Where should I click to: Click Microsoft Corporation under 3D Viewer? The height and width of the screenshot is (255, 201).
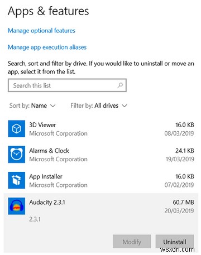point(58,133)
